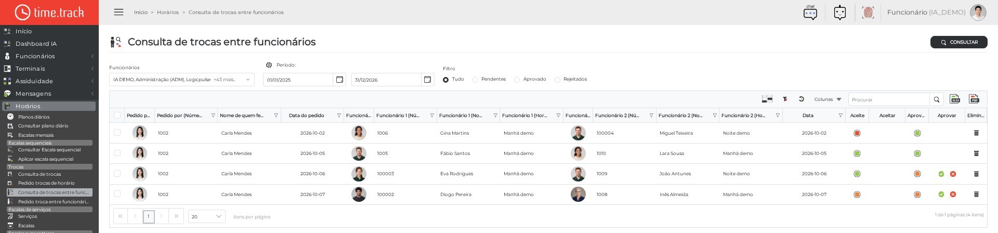Delete the 2026-10-05 swap row

coord(976,153)
